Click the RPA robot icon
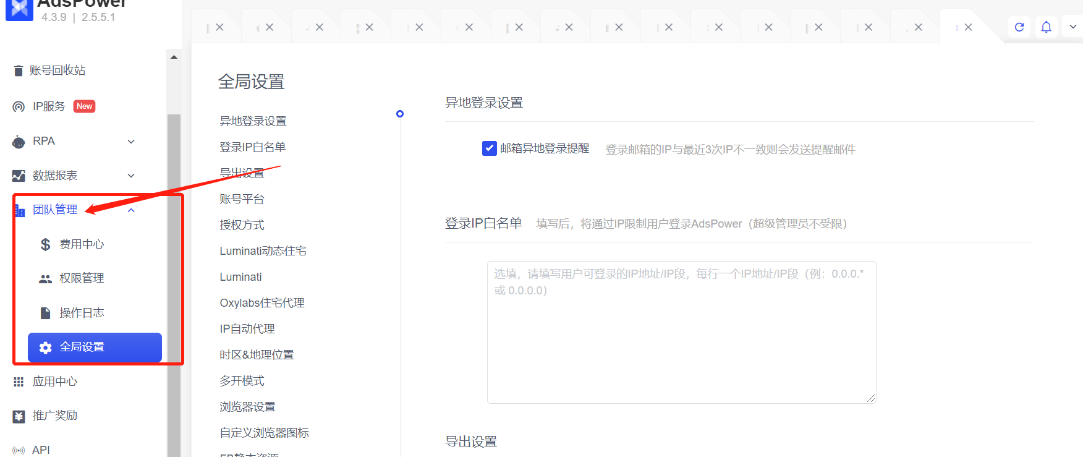The width and height of the screenshot is (1083, 457). click(x=19, y=142)
